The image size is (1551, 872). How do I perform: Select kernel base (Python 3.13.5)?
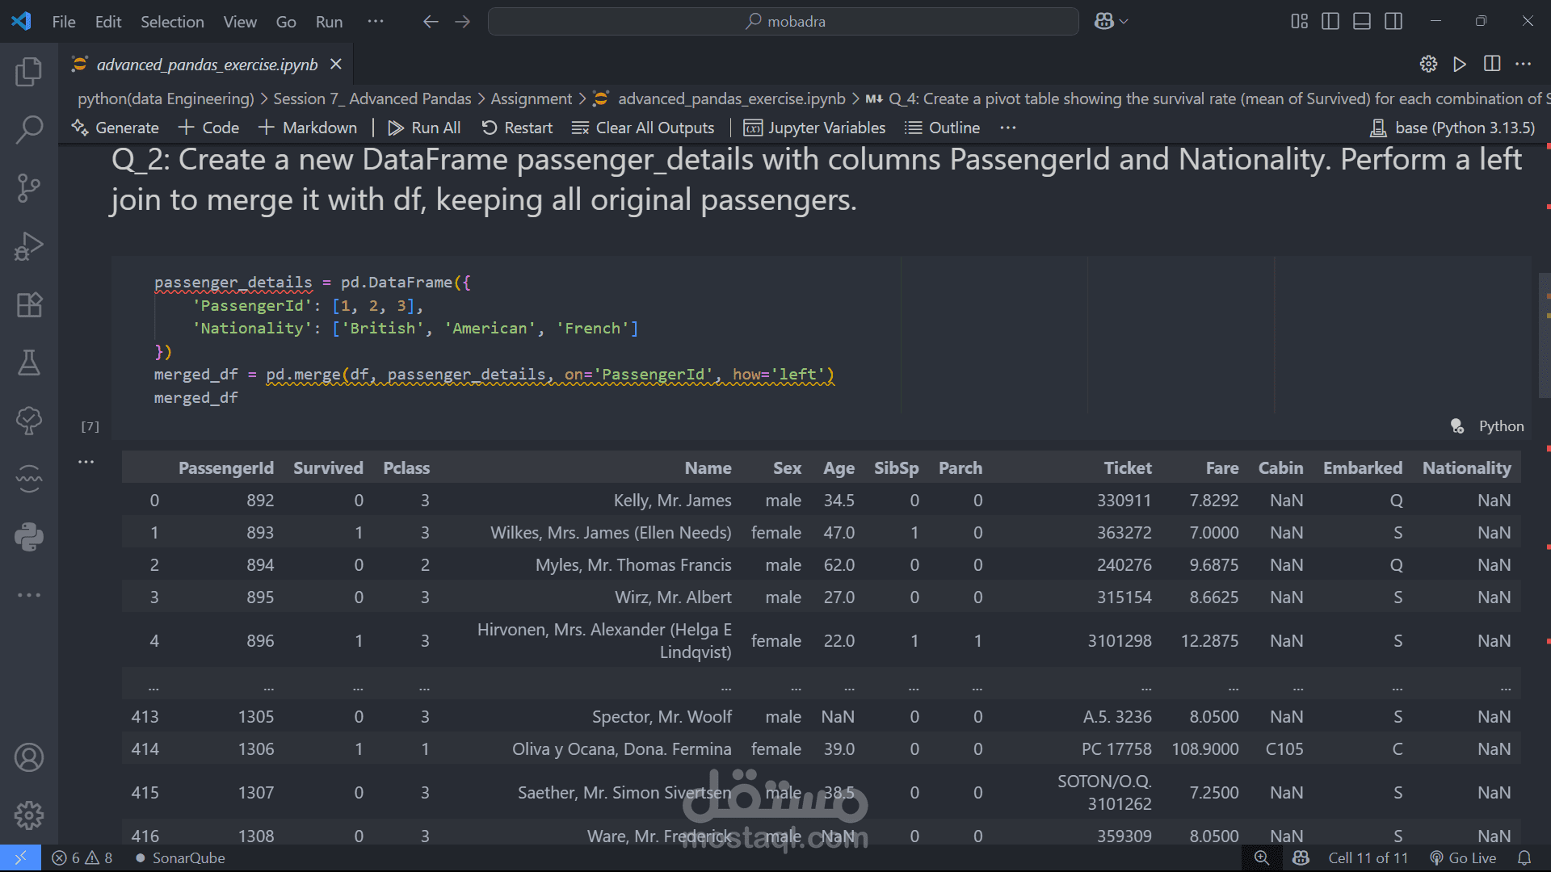tap(1452, 128)
